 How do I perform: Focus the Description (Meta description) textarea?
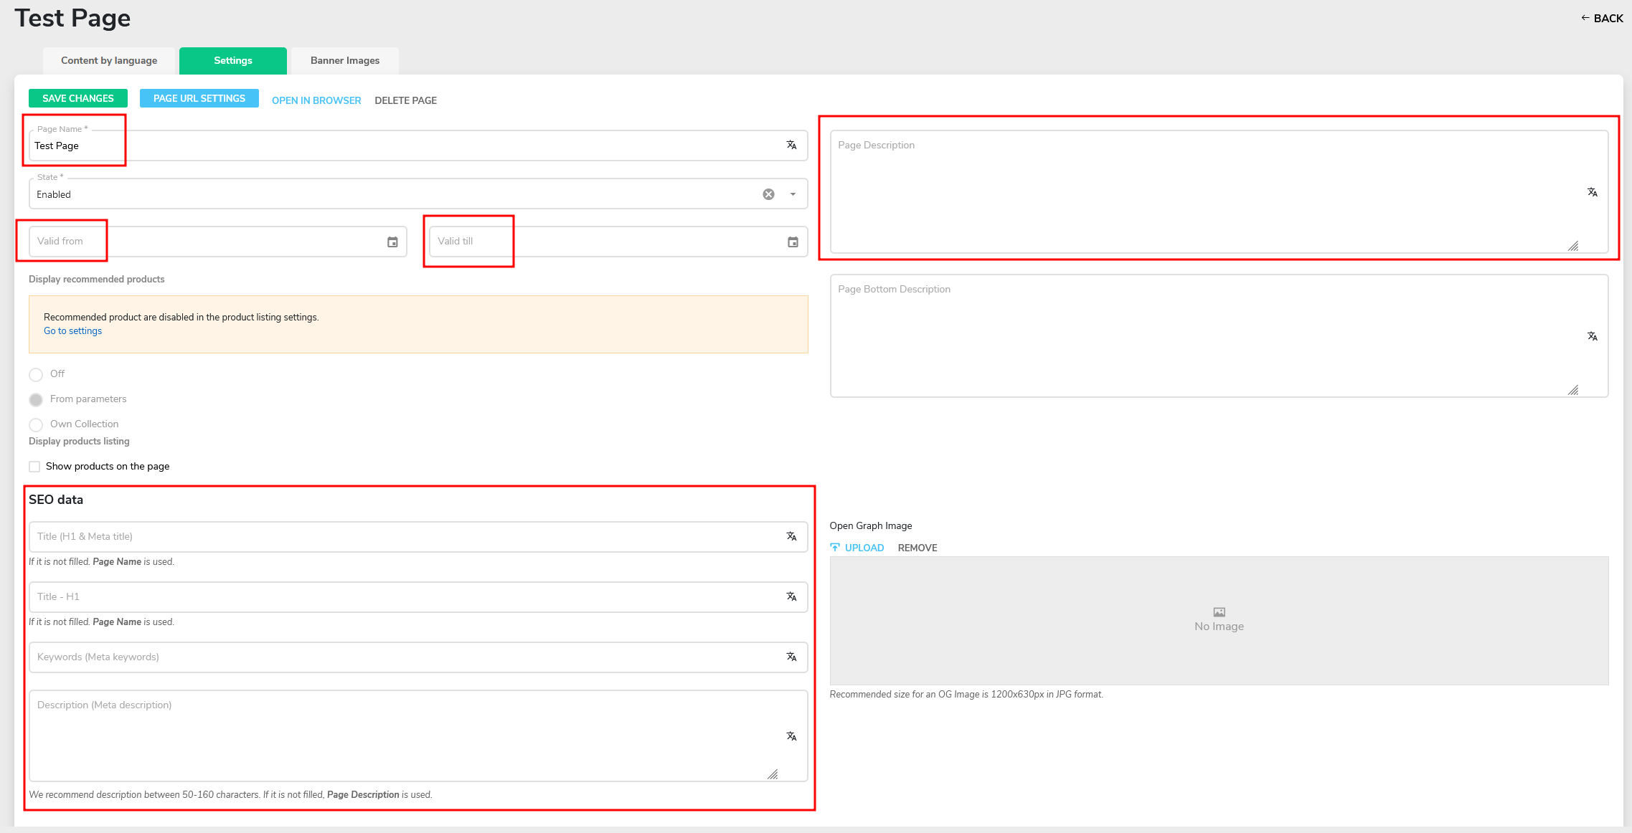point(418,736)
